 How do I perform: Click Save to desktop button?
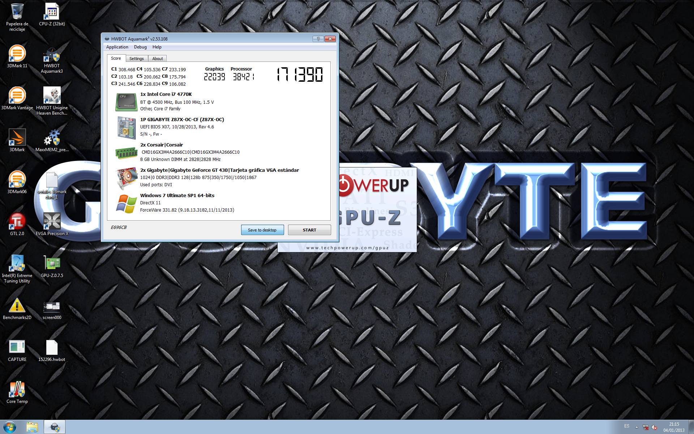(x=262, y=230)
